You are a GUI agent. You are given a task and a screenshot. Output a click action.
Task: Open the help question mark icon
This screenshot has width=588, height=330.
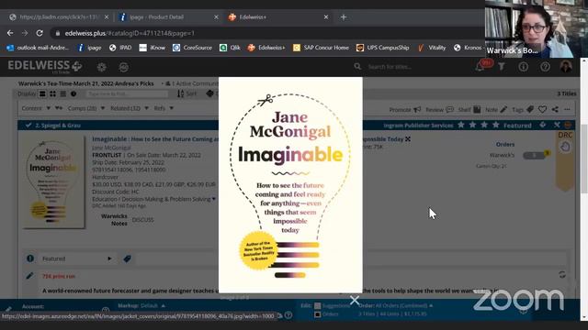coord(545,67)
